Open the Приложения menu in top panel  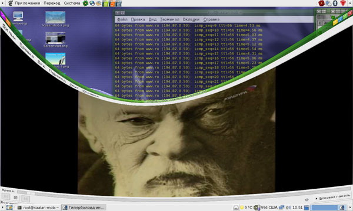[28, 3]
